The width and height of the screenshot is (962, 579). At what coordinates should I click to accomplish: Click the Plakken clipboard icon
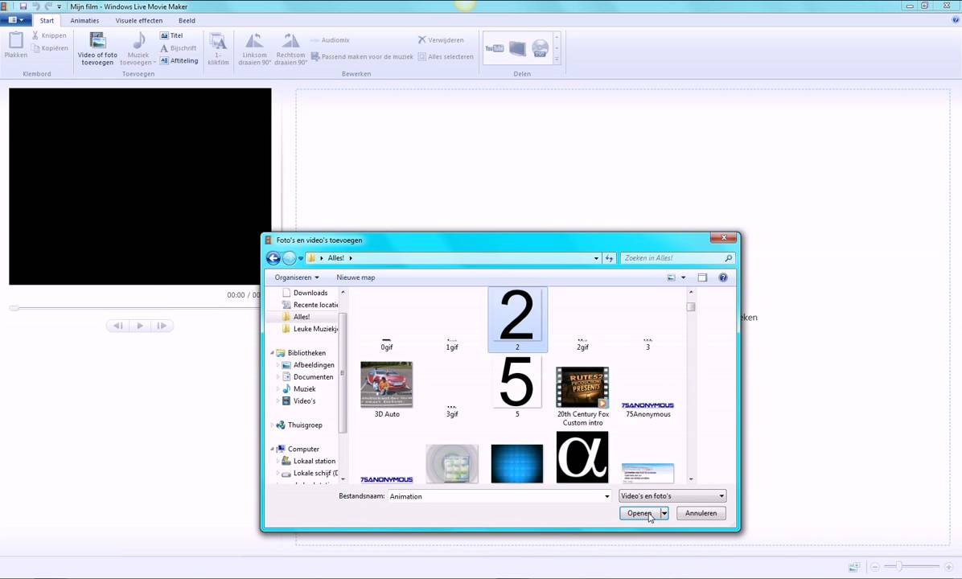pyautogui.click(x=16, y=39)
